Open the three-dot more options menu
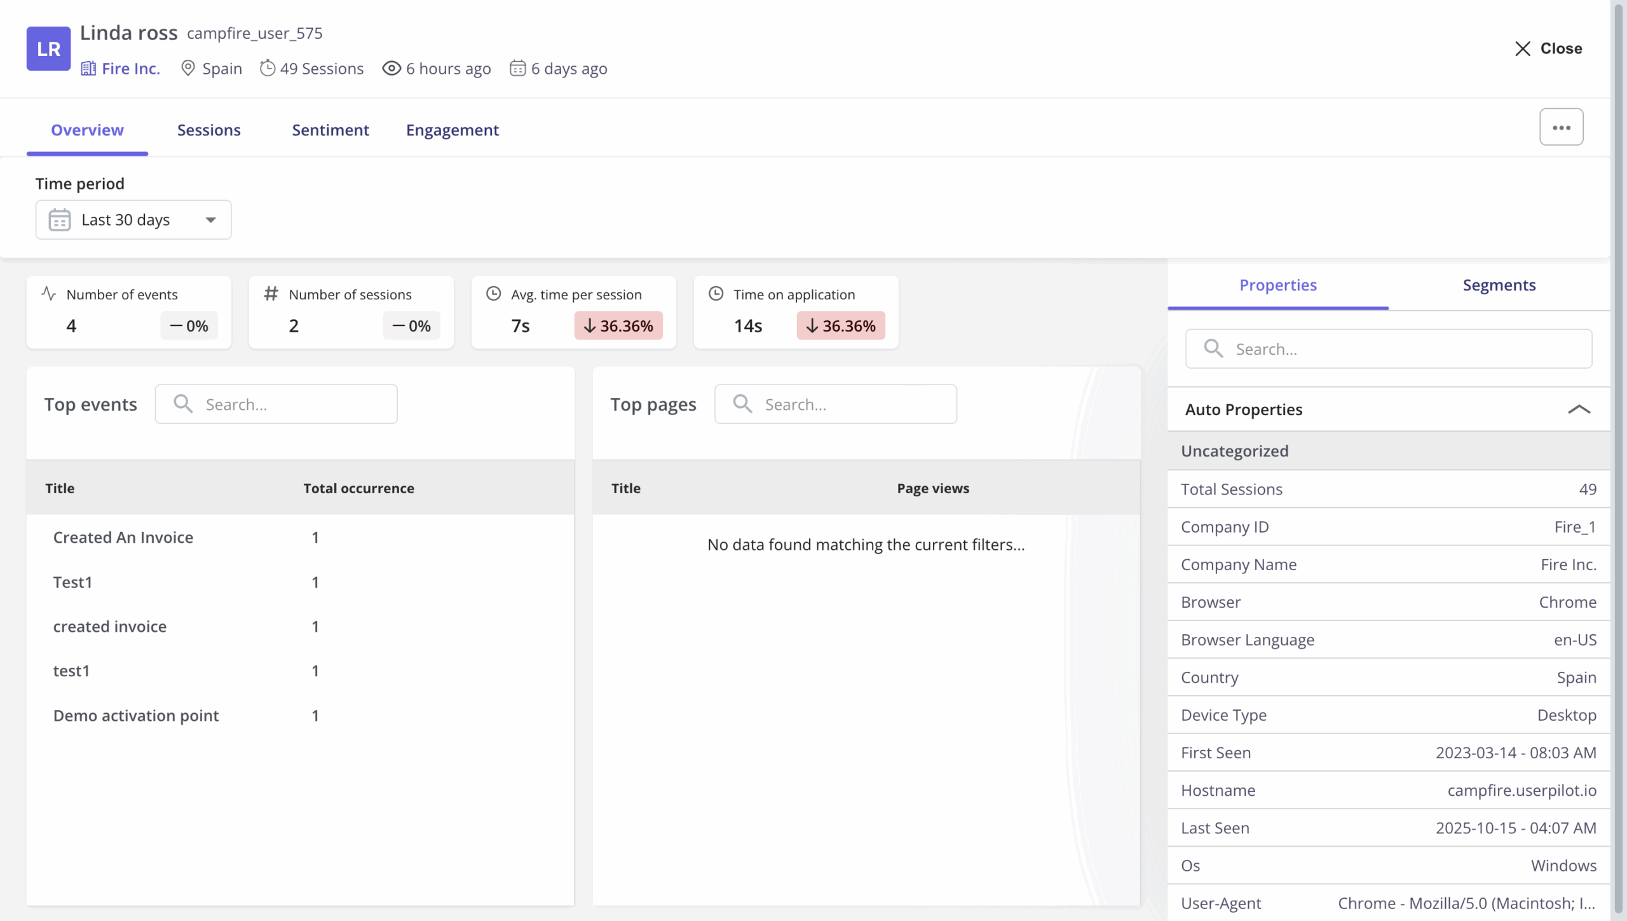 (x=1561, y=126)
